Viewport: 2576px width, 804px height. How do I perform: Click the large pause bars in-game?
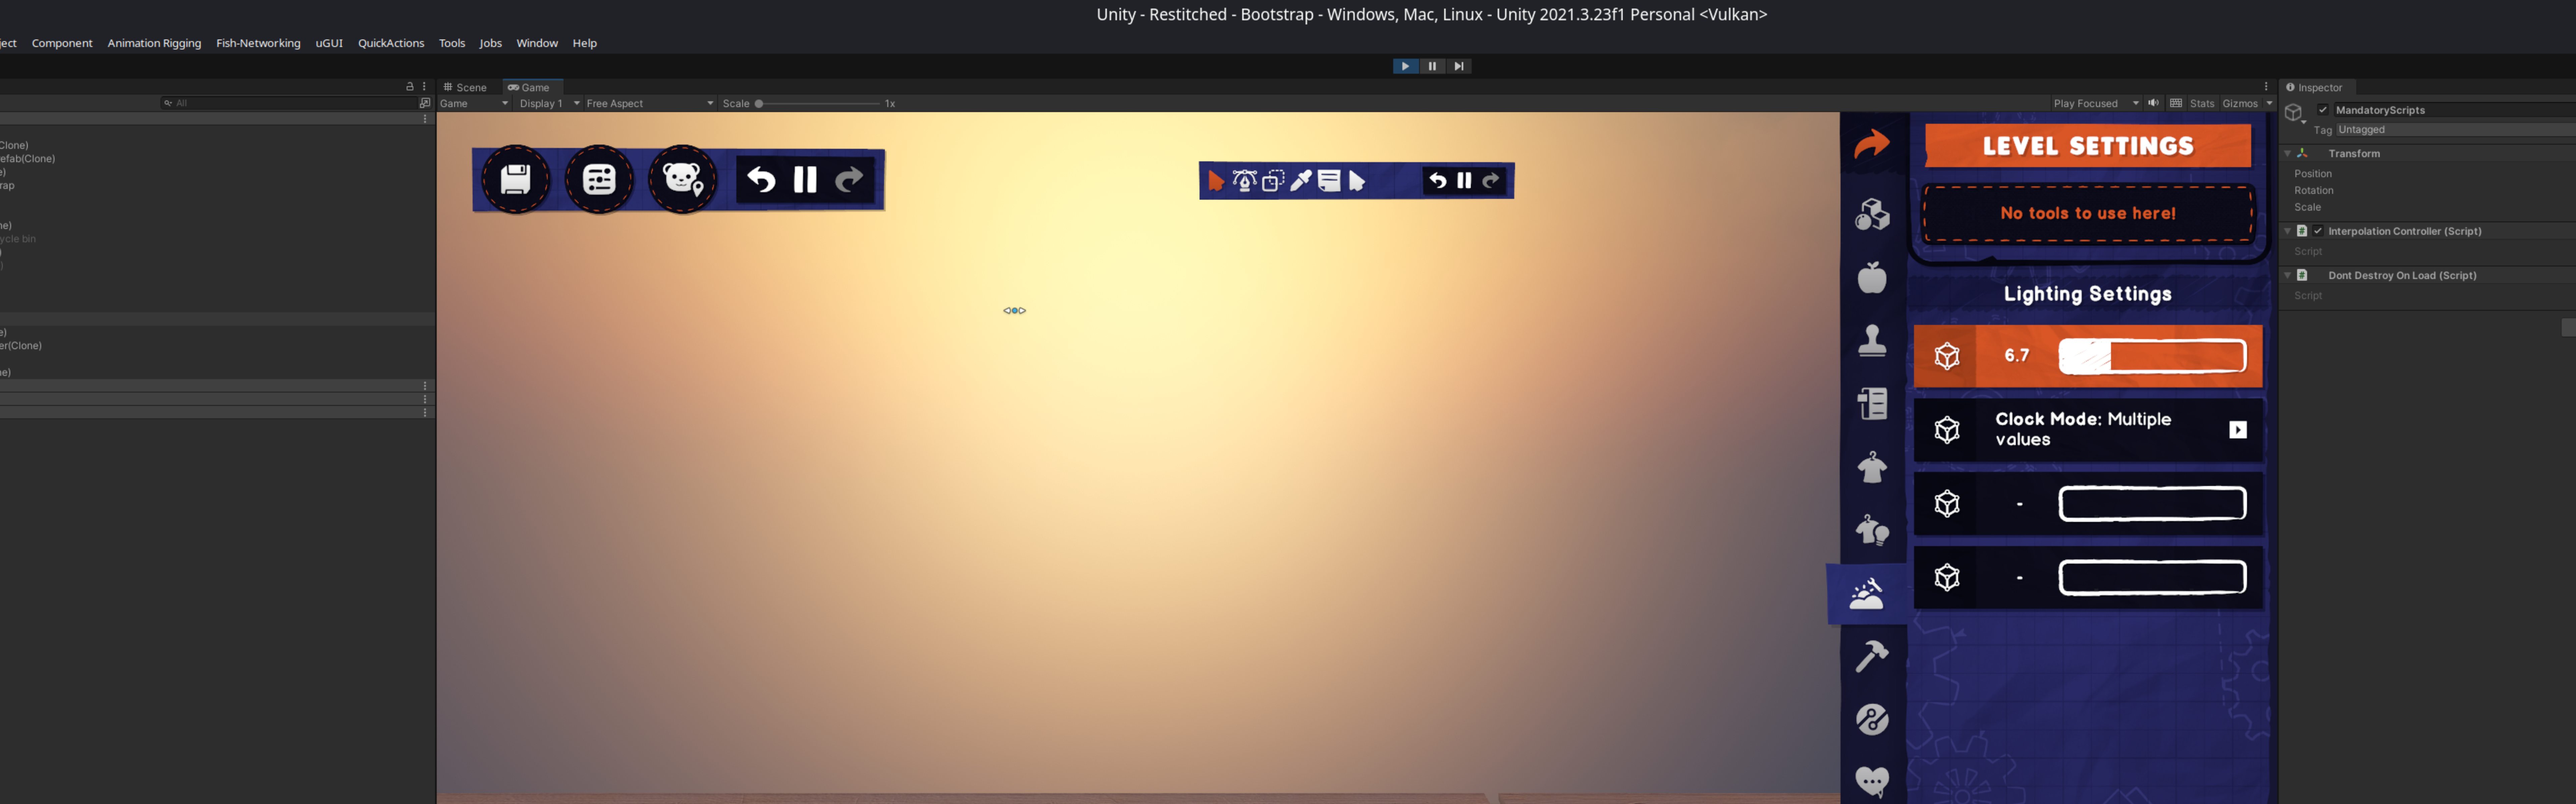point(805,180)
